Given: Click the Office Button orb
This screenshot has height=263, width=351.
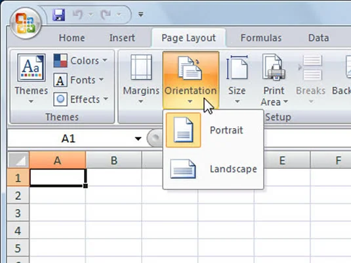Looking at the screenshot, I should coord(26,23).
